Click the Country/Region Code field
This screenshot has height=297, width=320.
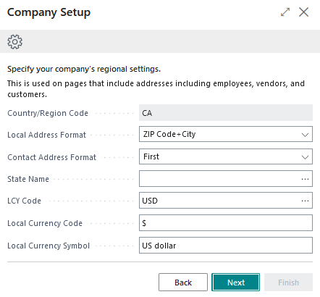[226, 113]
